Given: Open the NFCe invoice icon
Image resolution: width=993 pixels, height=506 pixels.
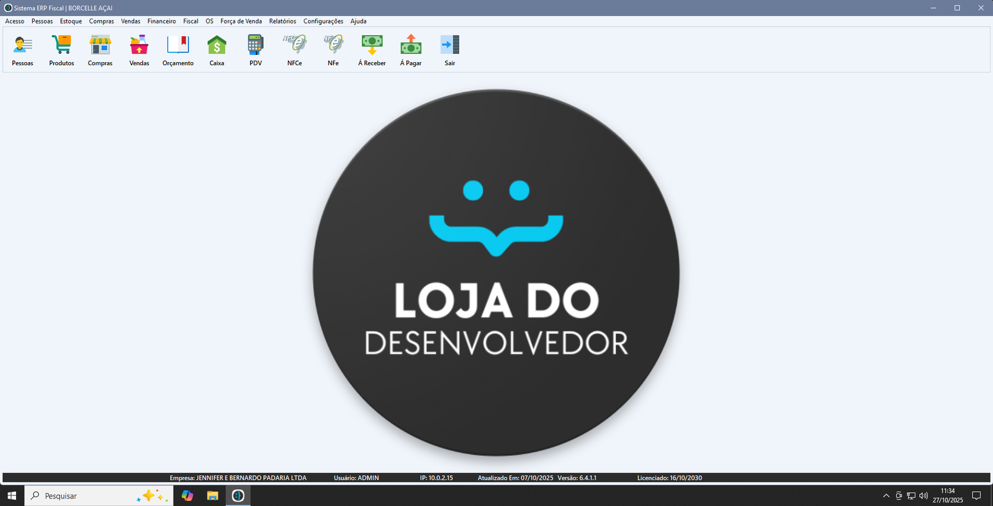Looking at the screenshot, I should 295,45.
